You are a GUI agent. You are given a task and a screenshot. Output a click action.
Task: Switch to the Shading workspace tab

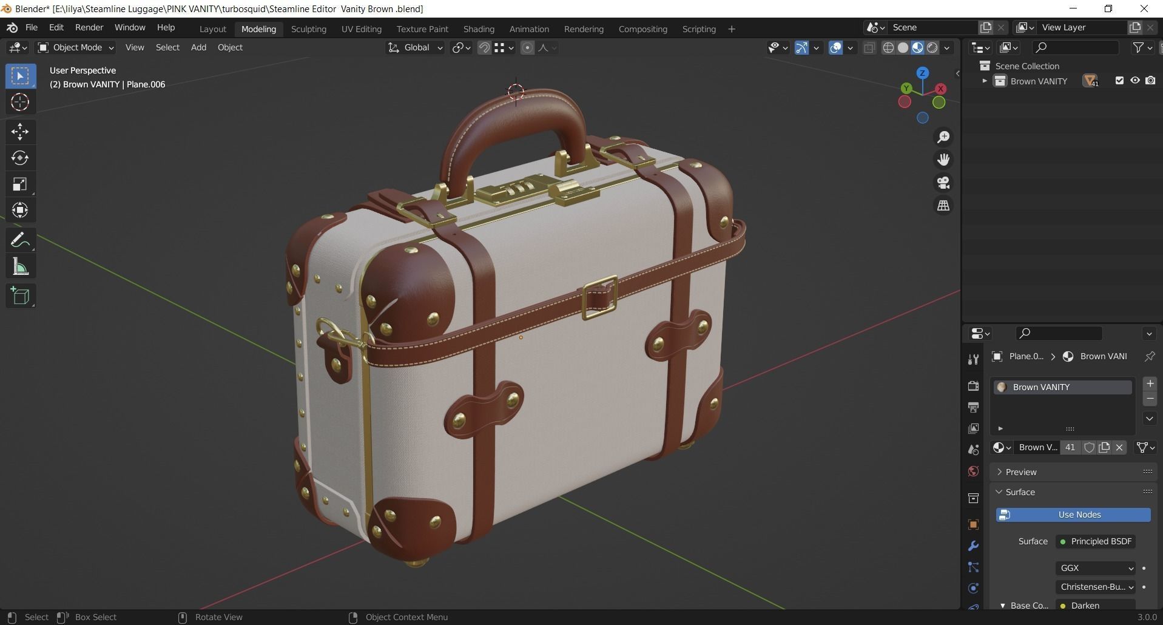coord(479,29)
